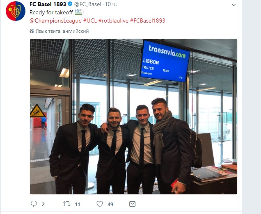Open the @ChampionsLeague mention link
This screenshot has width=261, height=214.
(55, 20)
